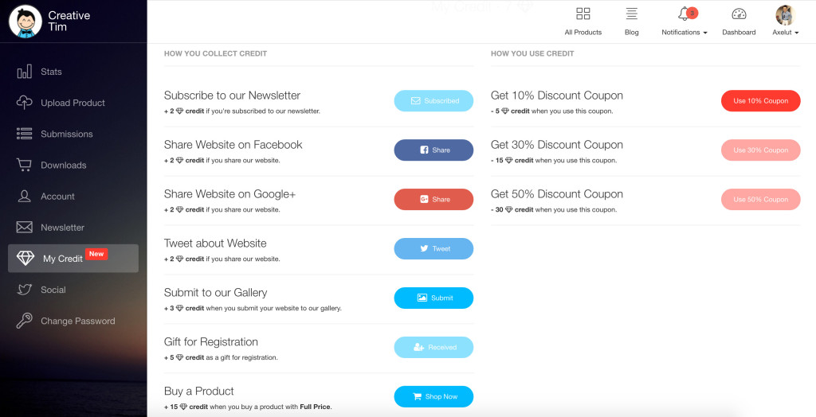Click the Submit gallery button
816x417 pixels.
pyautogui.click(x=433, y=298)
